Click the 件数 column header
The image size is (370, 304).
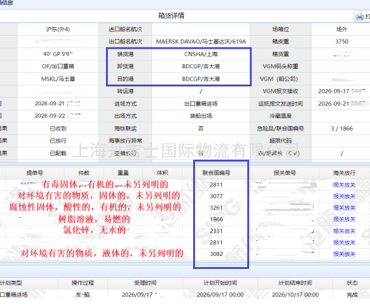click(84, 173)
